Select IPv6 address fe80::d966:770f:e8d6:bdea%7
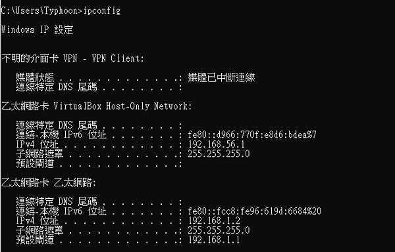 (252, 135)
